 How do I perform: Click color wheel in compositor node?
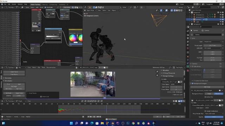(73, 38)
